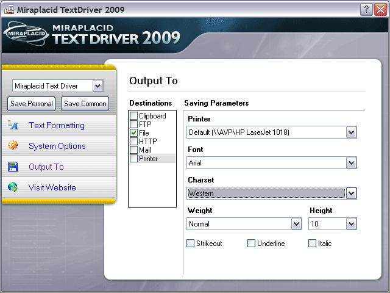This screenshot has height=293, width=390.
Task: Expand the Font dropdown arrow
Action: 351,163
